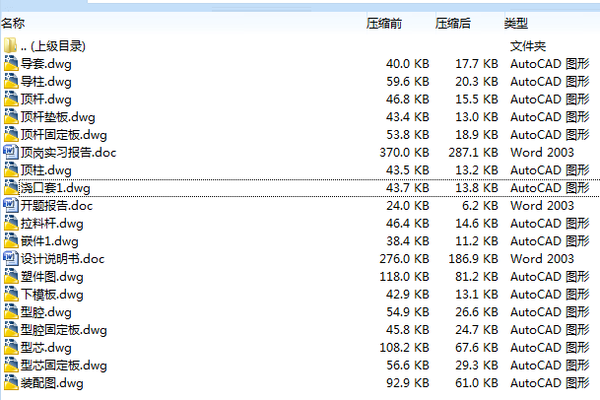Image resolution: width=600 pixels, height=400 pixels.
Task: Click the 287.1 KB compressed size value
Action: click(473, 153)
